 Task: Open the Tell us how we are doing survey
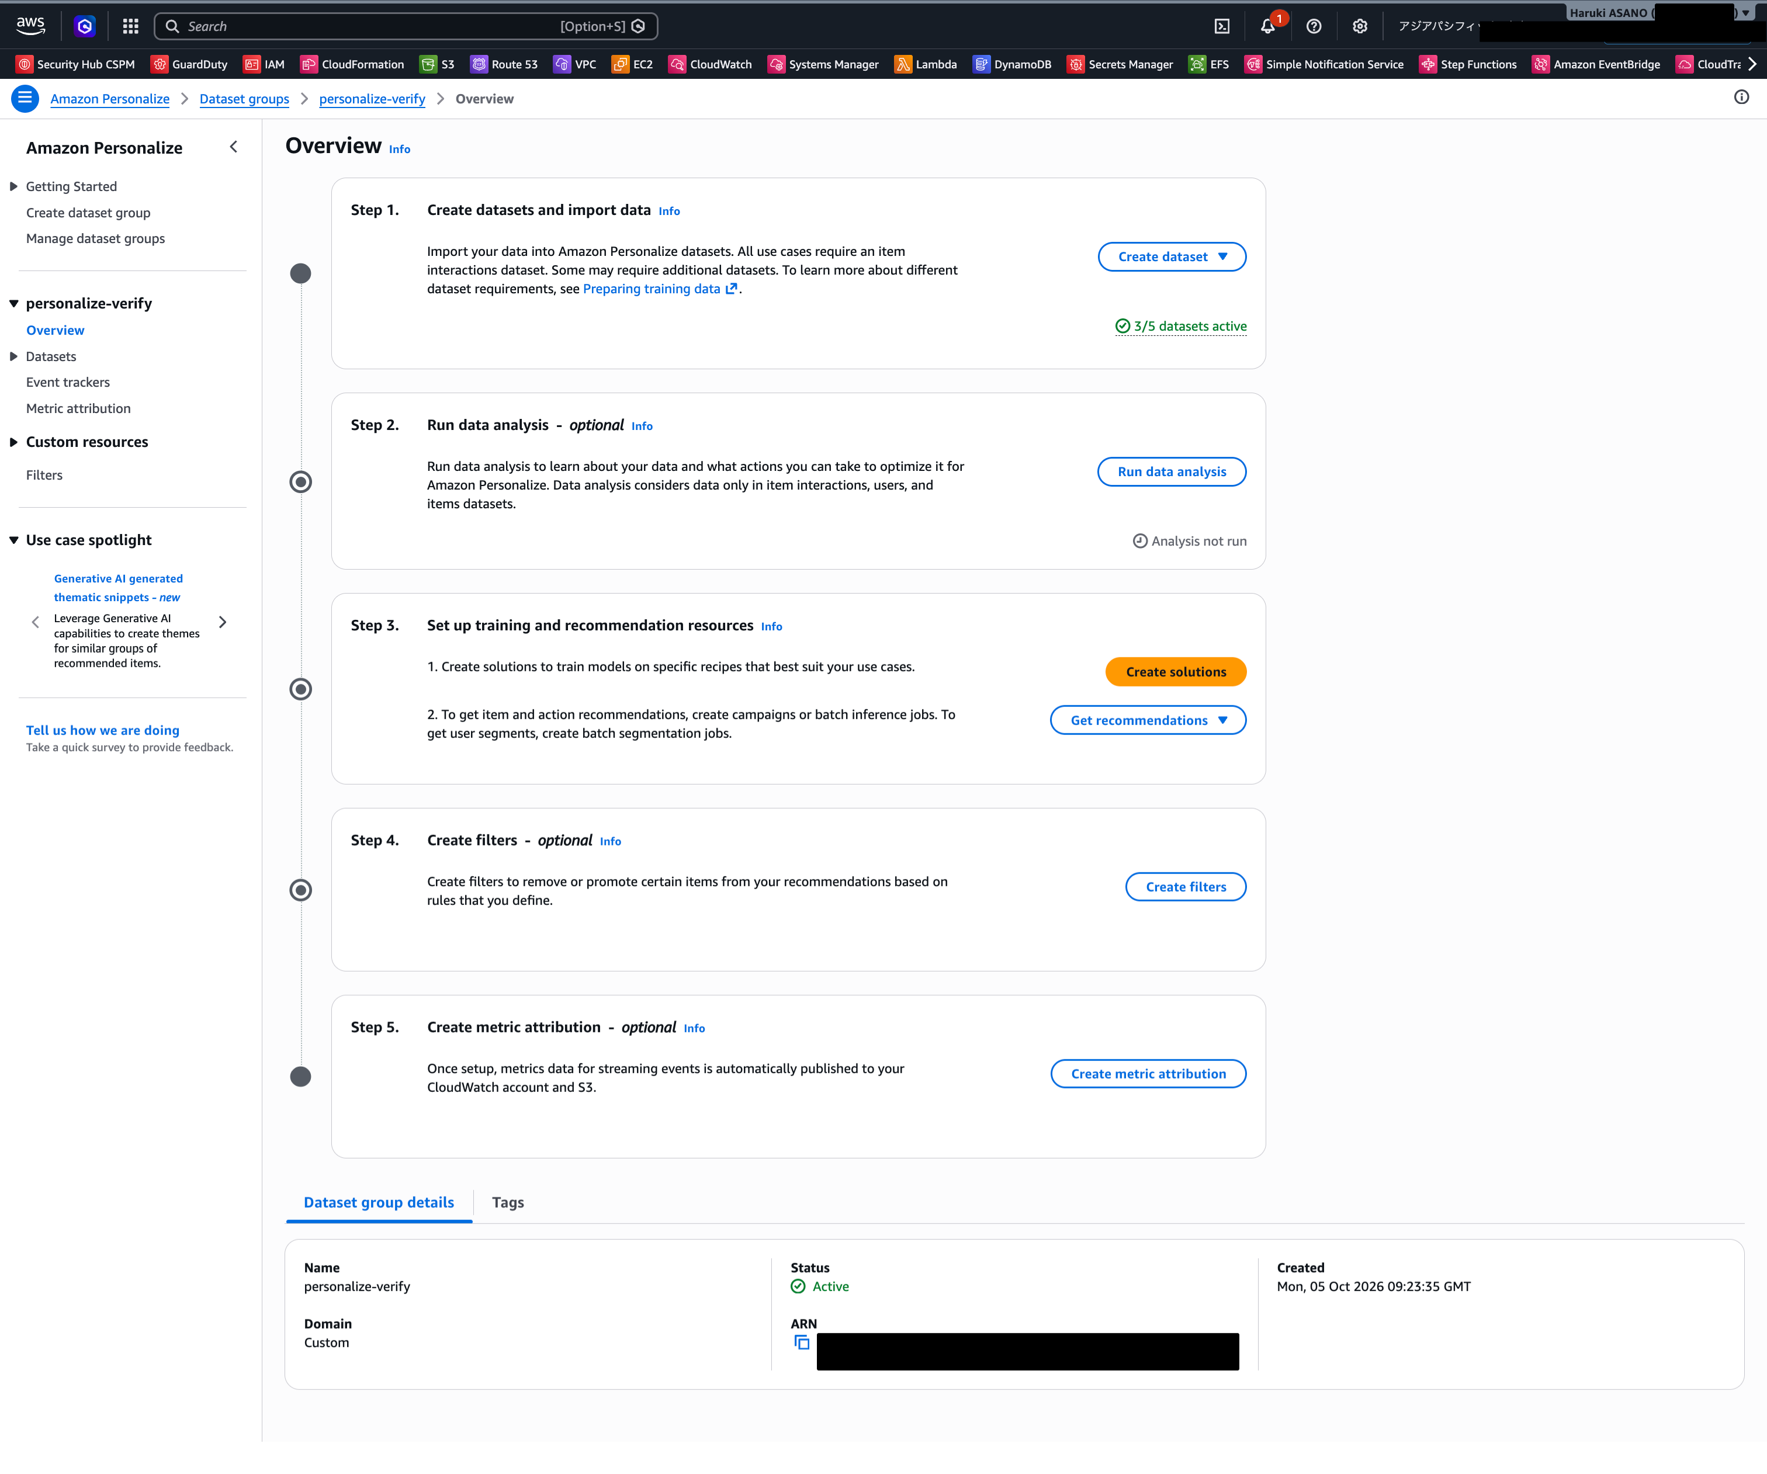tap(103, 730)
